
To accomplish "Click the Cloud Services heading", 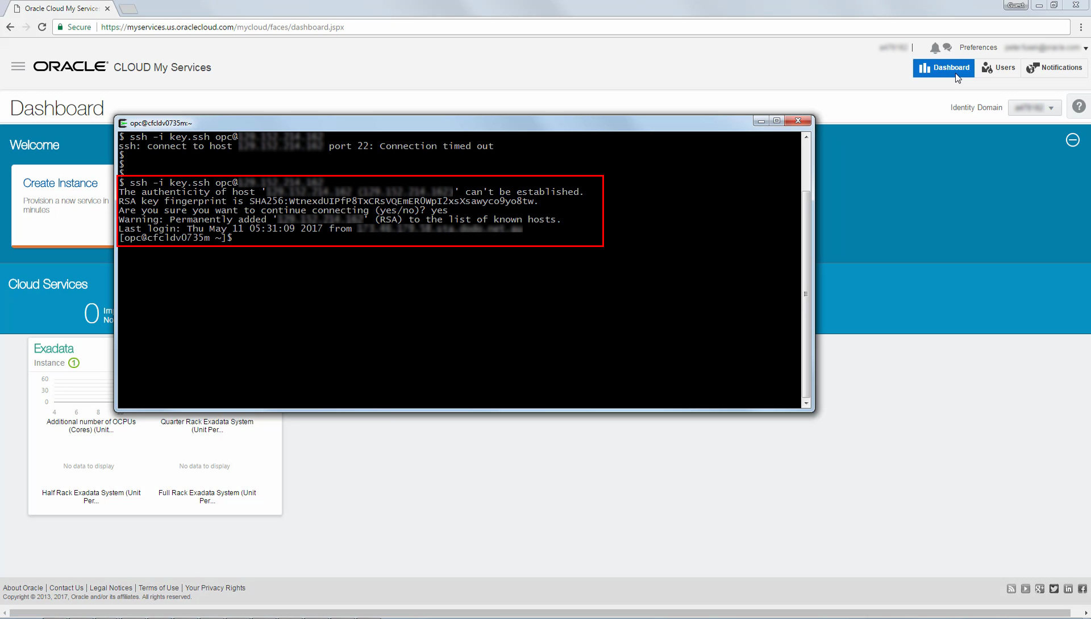I will (x=48, y=284).
